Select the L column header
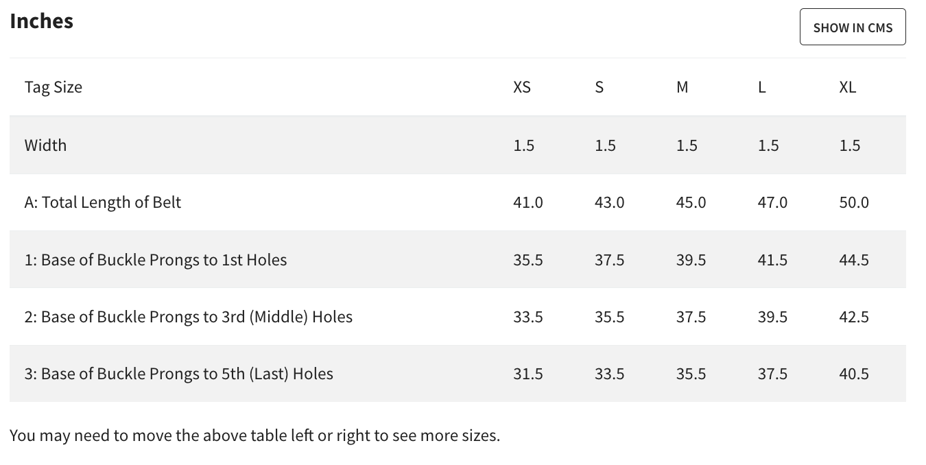The width and height of the screenshot is (926, 465). [761, 87]
